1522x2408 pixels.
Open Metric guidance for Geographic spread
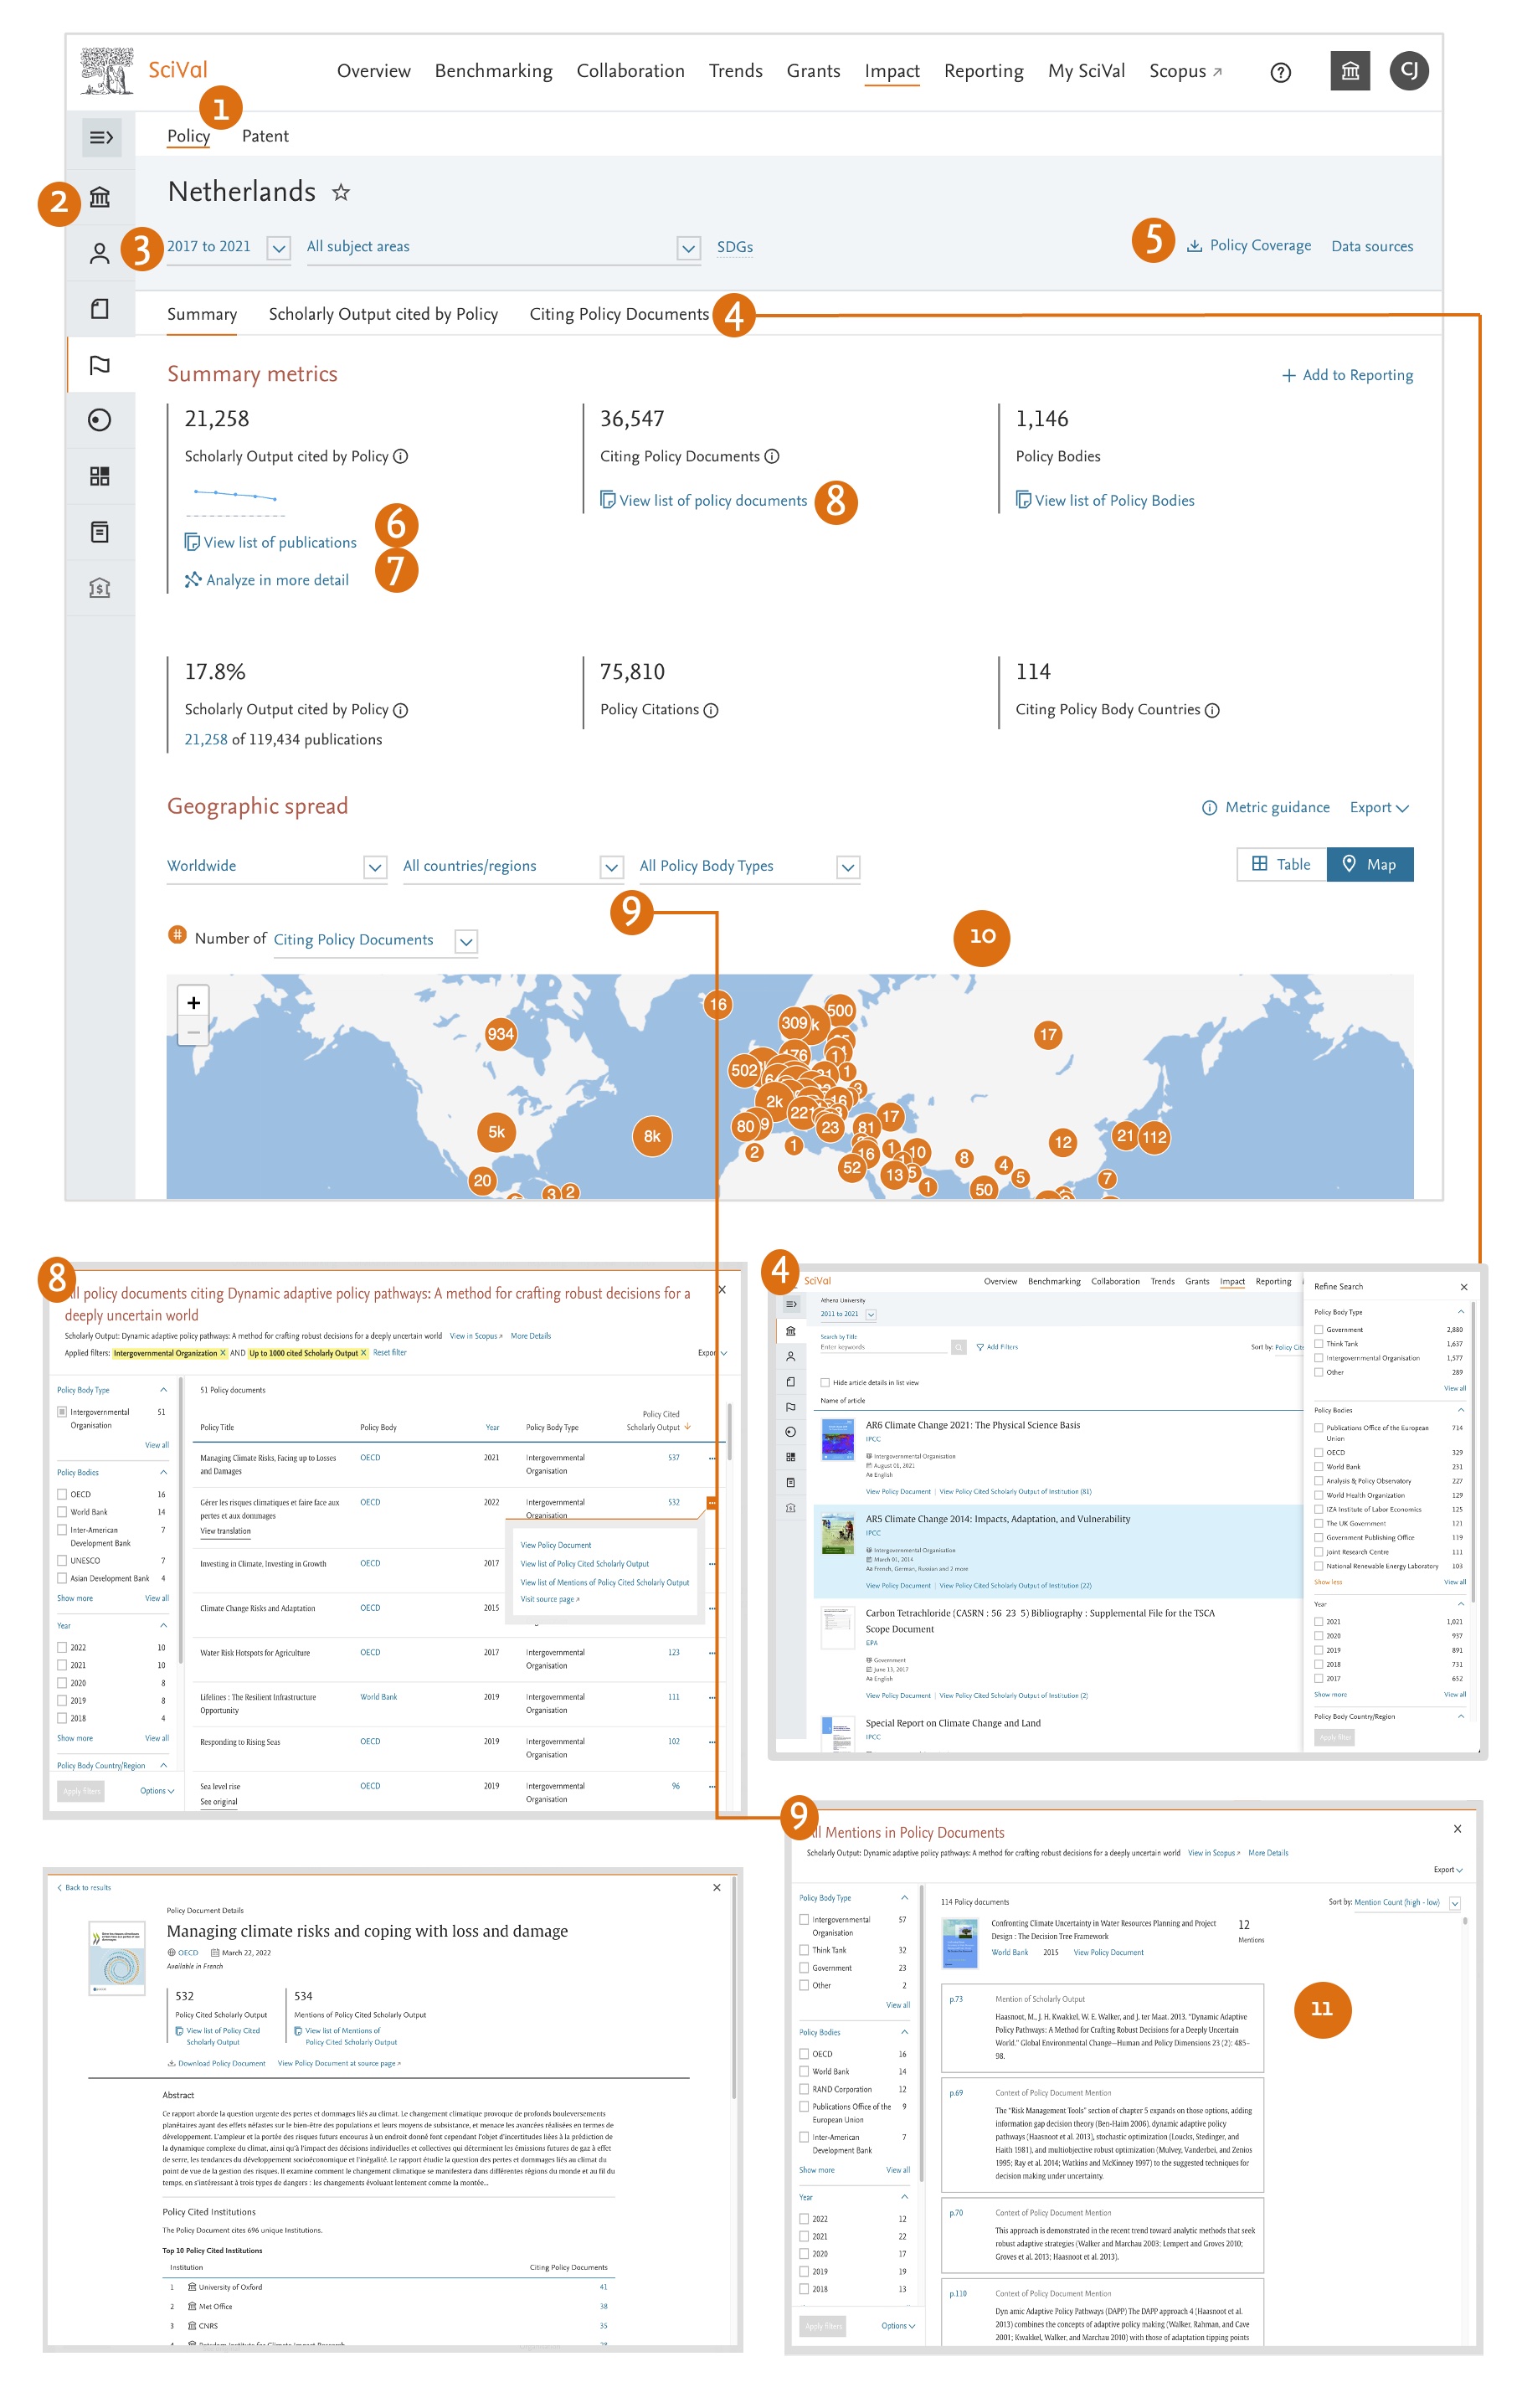tap(1266, 808)
